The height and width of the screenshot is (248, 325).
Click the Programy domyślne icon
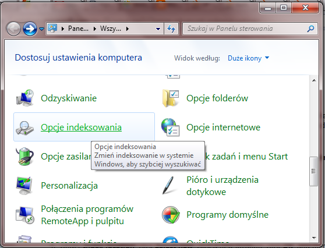[171, 215]
